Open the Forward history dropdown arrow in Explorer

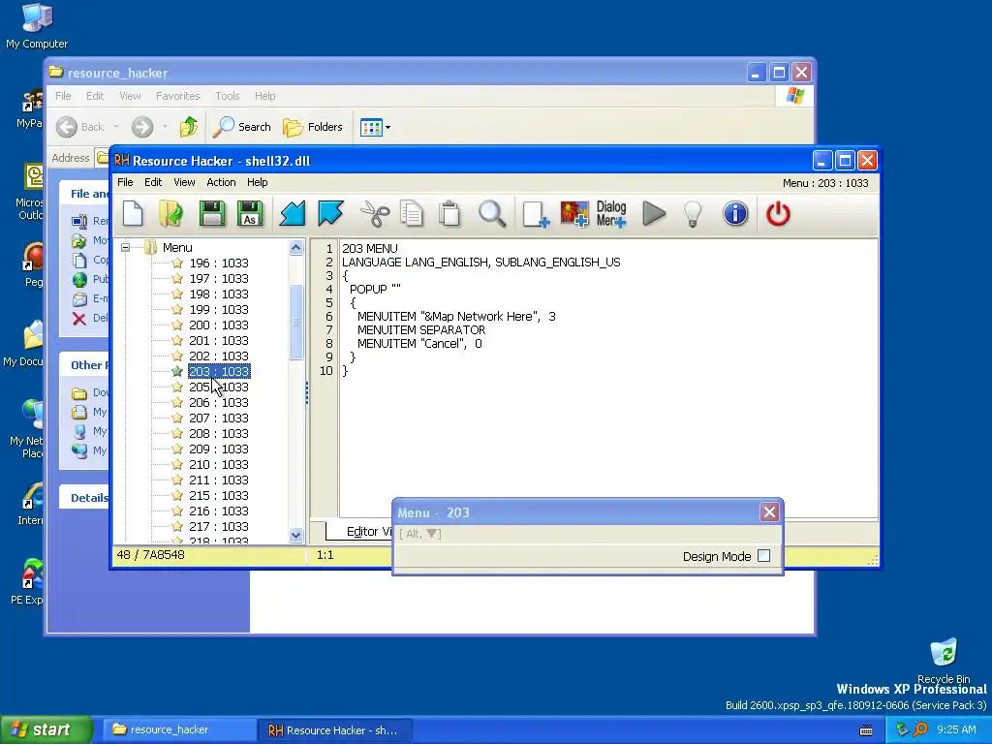(165, 127)
